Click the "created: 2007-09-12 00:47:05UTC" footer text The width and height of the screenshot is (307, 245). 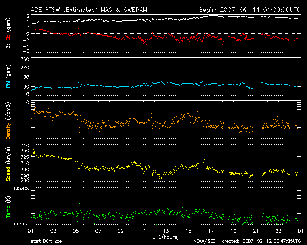[x=261, y=241]
